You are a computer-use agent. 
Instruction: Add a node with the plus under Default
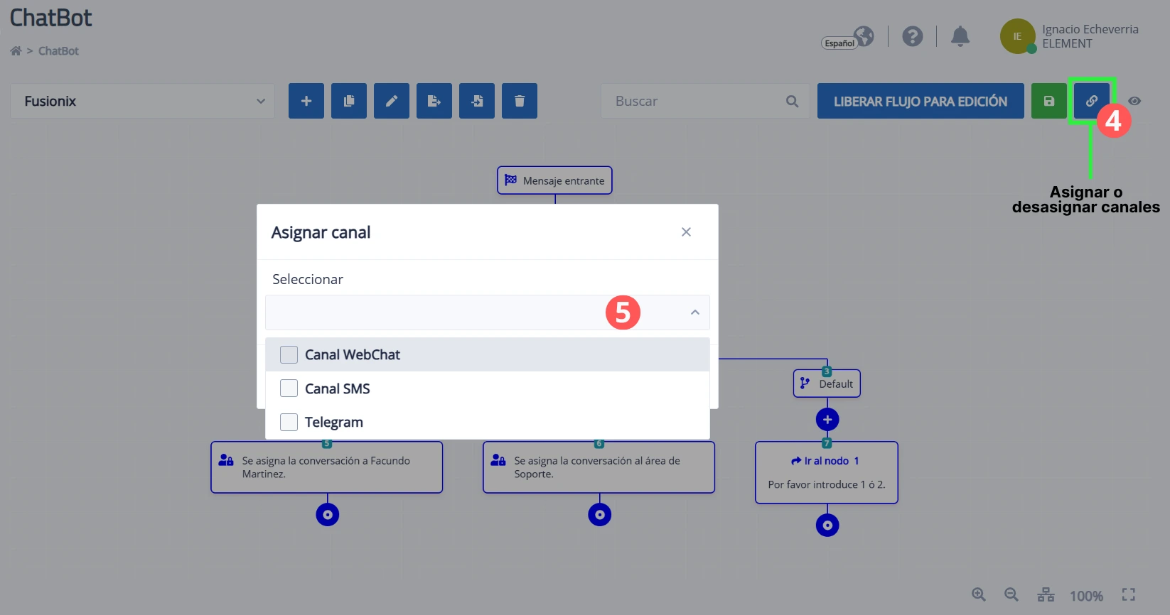(x=827, y=420)
